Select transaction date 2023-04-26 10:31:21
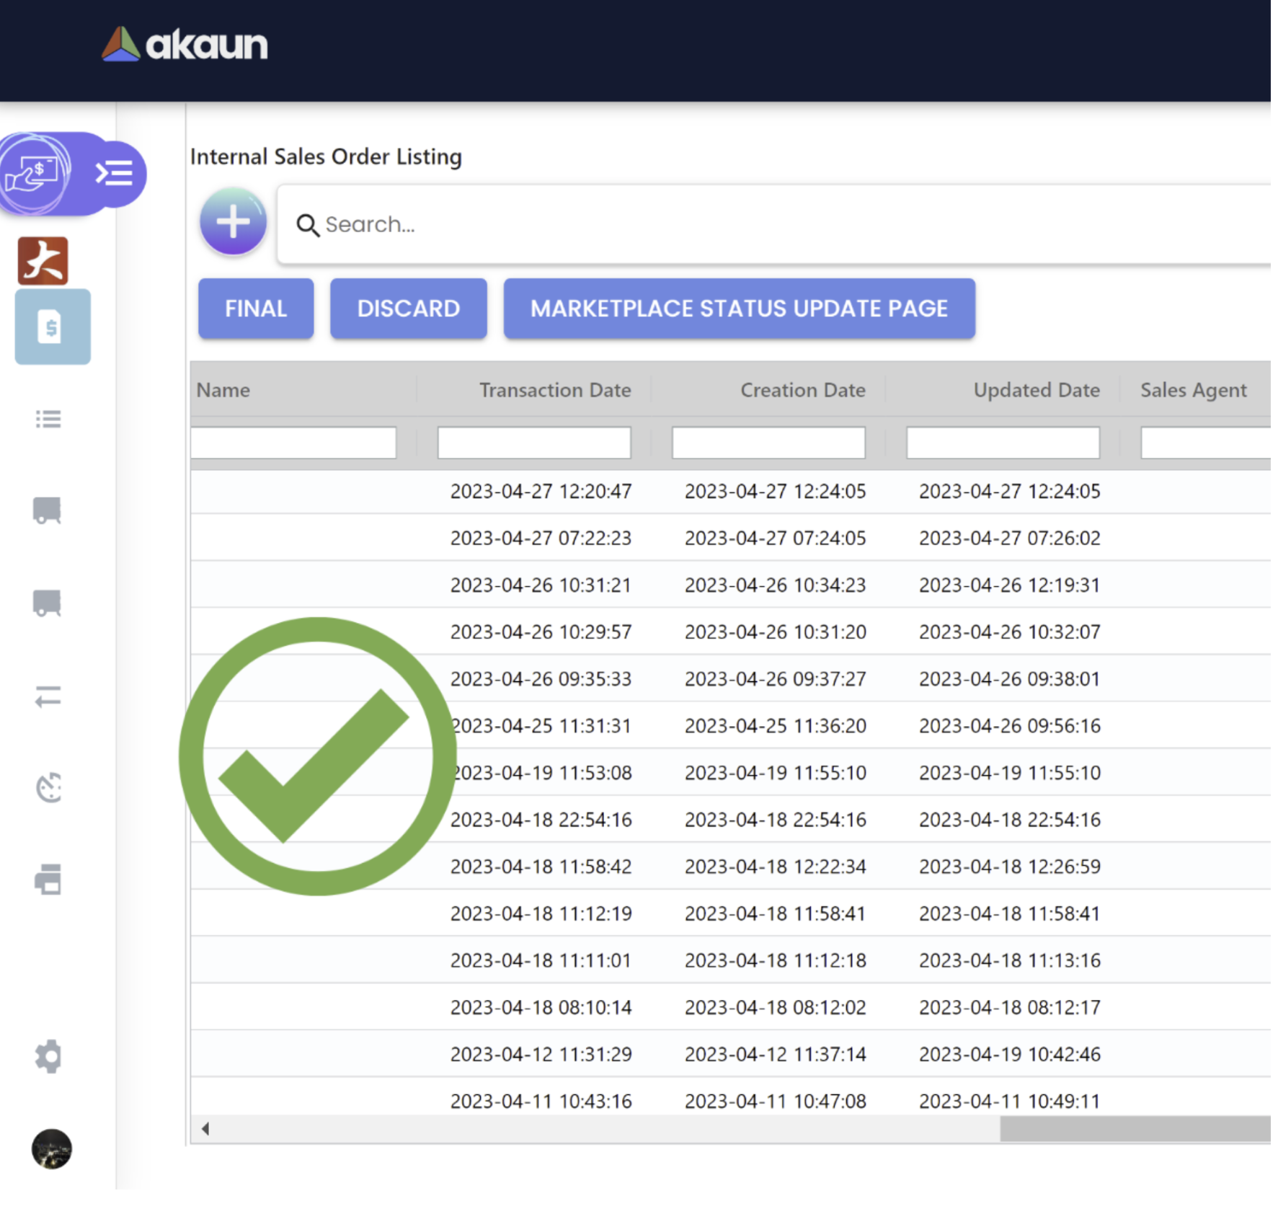This screenshot has width=1273, height=1209. (541, 585)
